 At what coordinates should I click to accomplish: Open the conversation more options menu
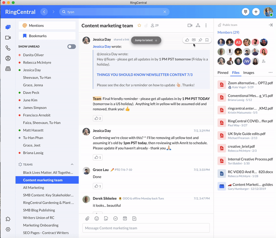pyautogui.click(x=206, y=25)
